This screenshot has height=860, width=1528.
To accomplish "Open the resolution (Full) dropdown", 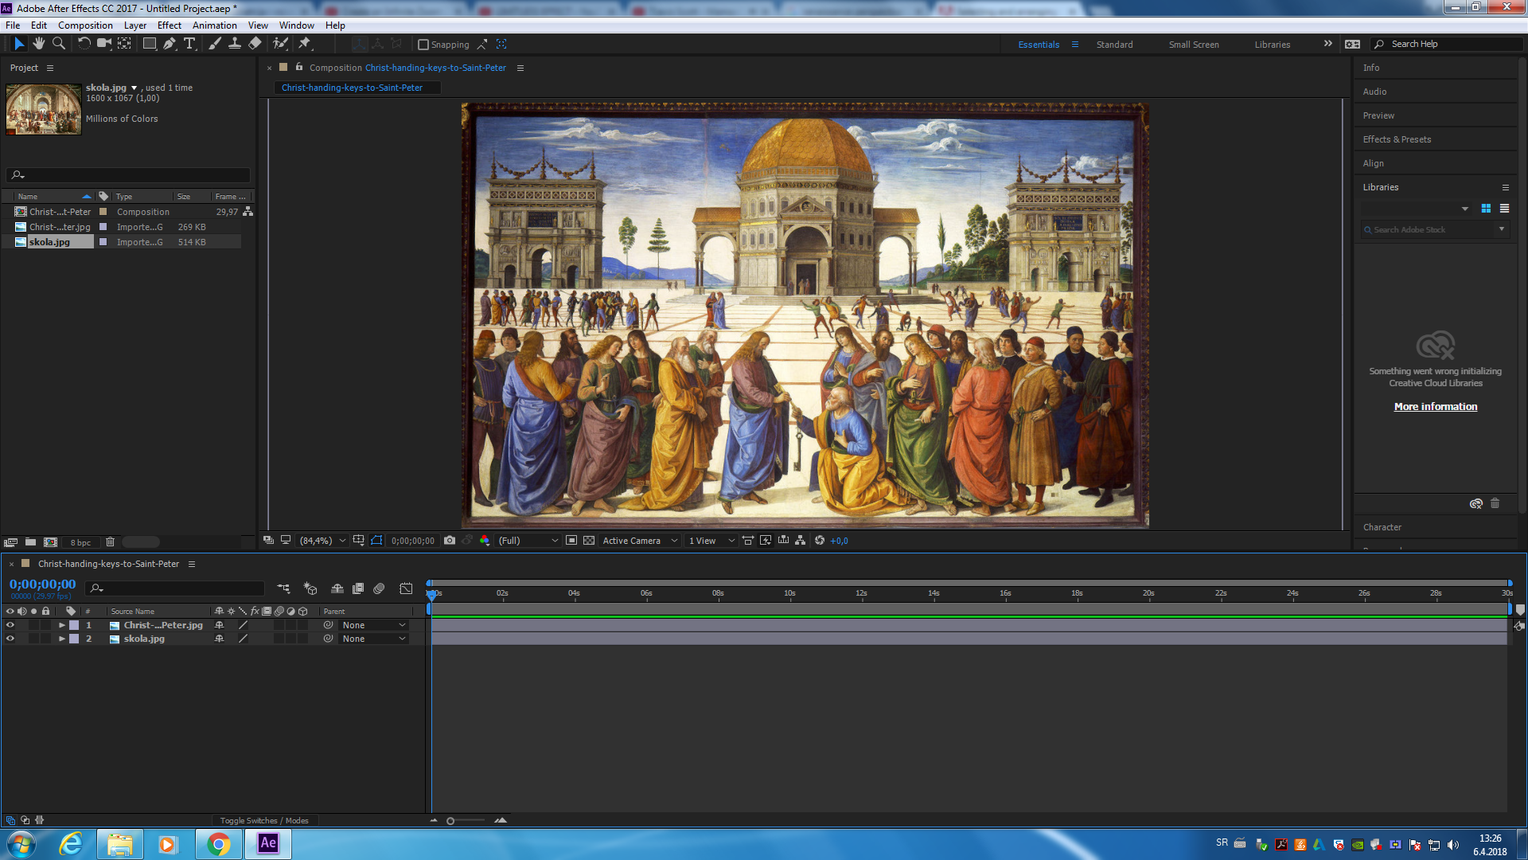I will 528,541.
